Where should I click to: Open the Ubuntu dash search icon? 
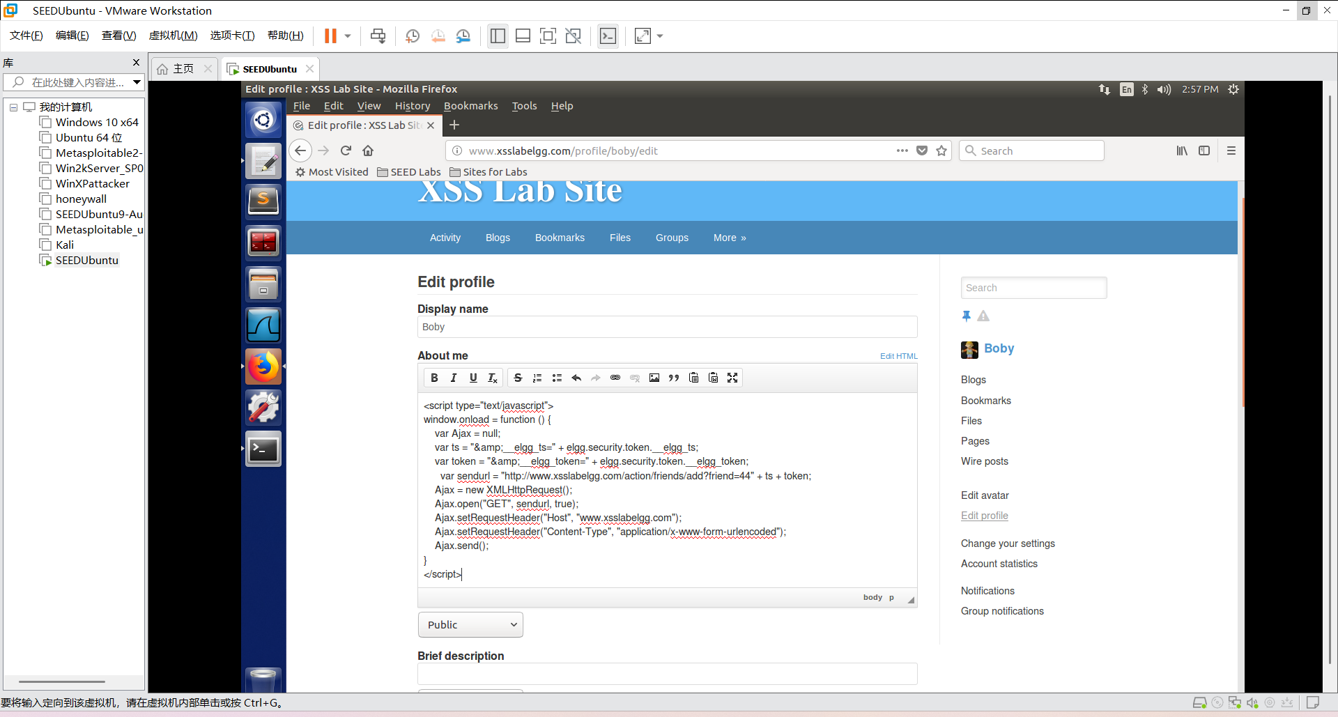click(263, 120)
